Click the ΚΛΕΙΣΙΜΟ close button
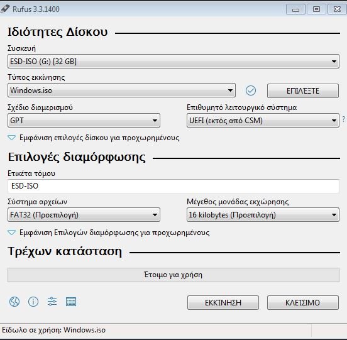Image resolution: width=347 pixels, height=340 pixels. [303, 302]
